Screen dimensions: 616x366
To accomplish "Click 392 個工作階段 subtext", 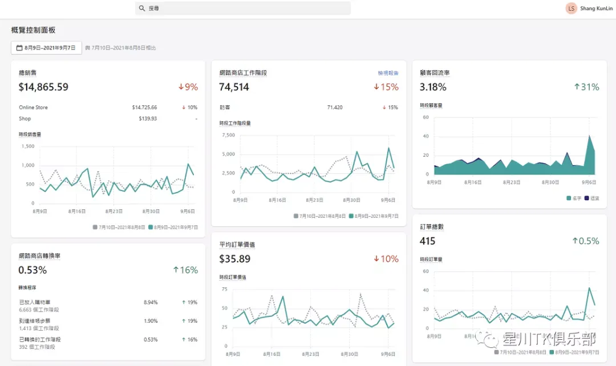I will 37,347.
